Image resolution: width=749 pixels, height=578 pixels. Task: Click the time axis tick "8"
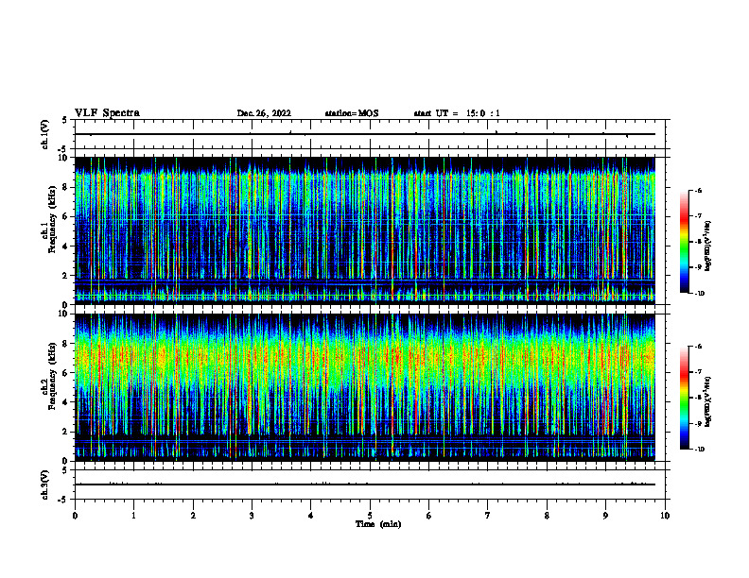point(547,516)
